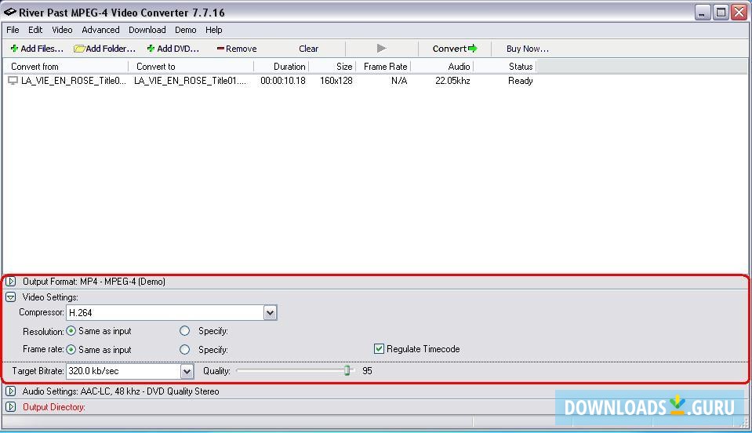Image resolution: width=752 pixels, height=433 pixels.
Task: Click the app icon in the title bar
Action: 9,12
